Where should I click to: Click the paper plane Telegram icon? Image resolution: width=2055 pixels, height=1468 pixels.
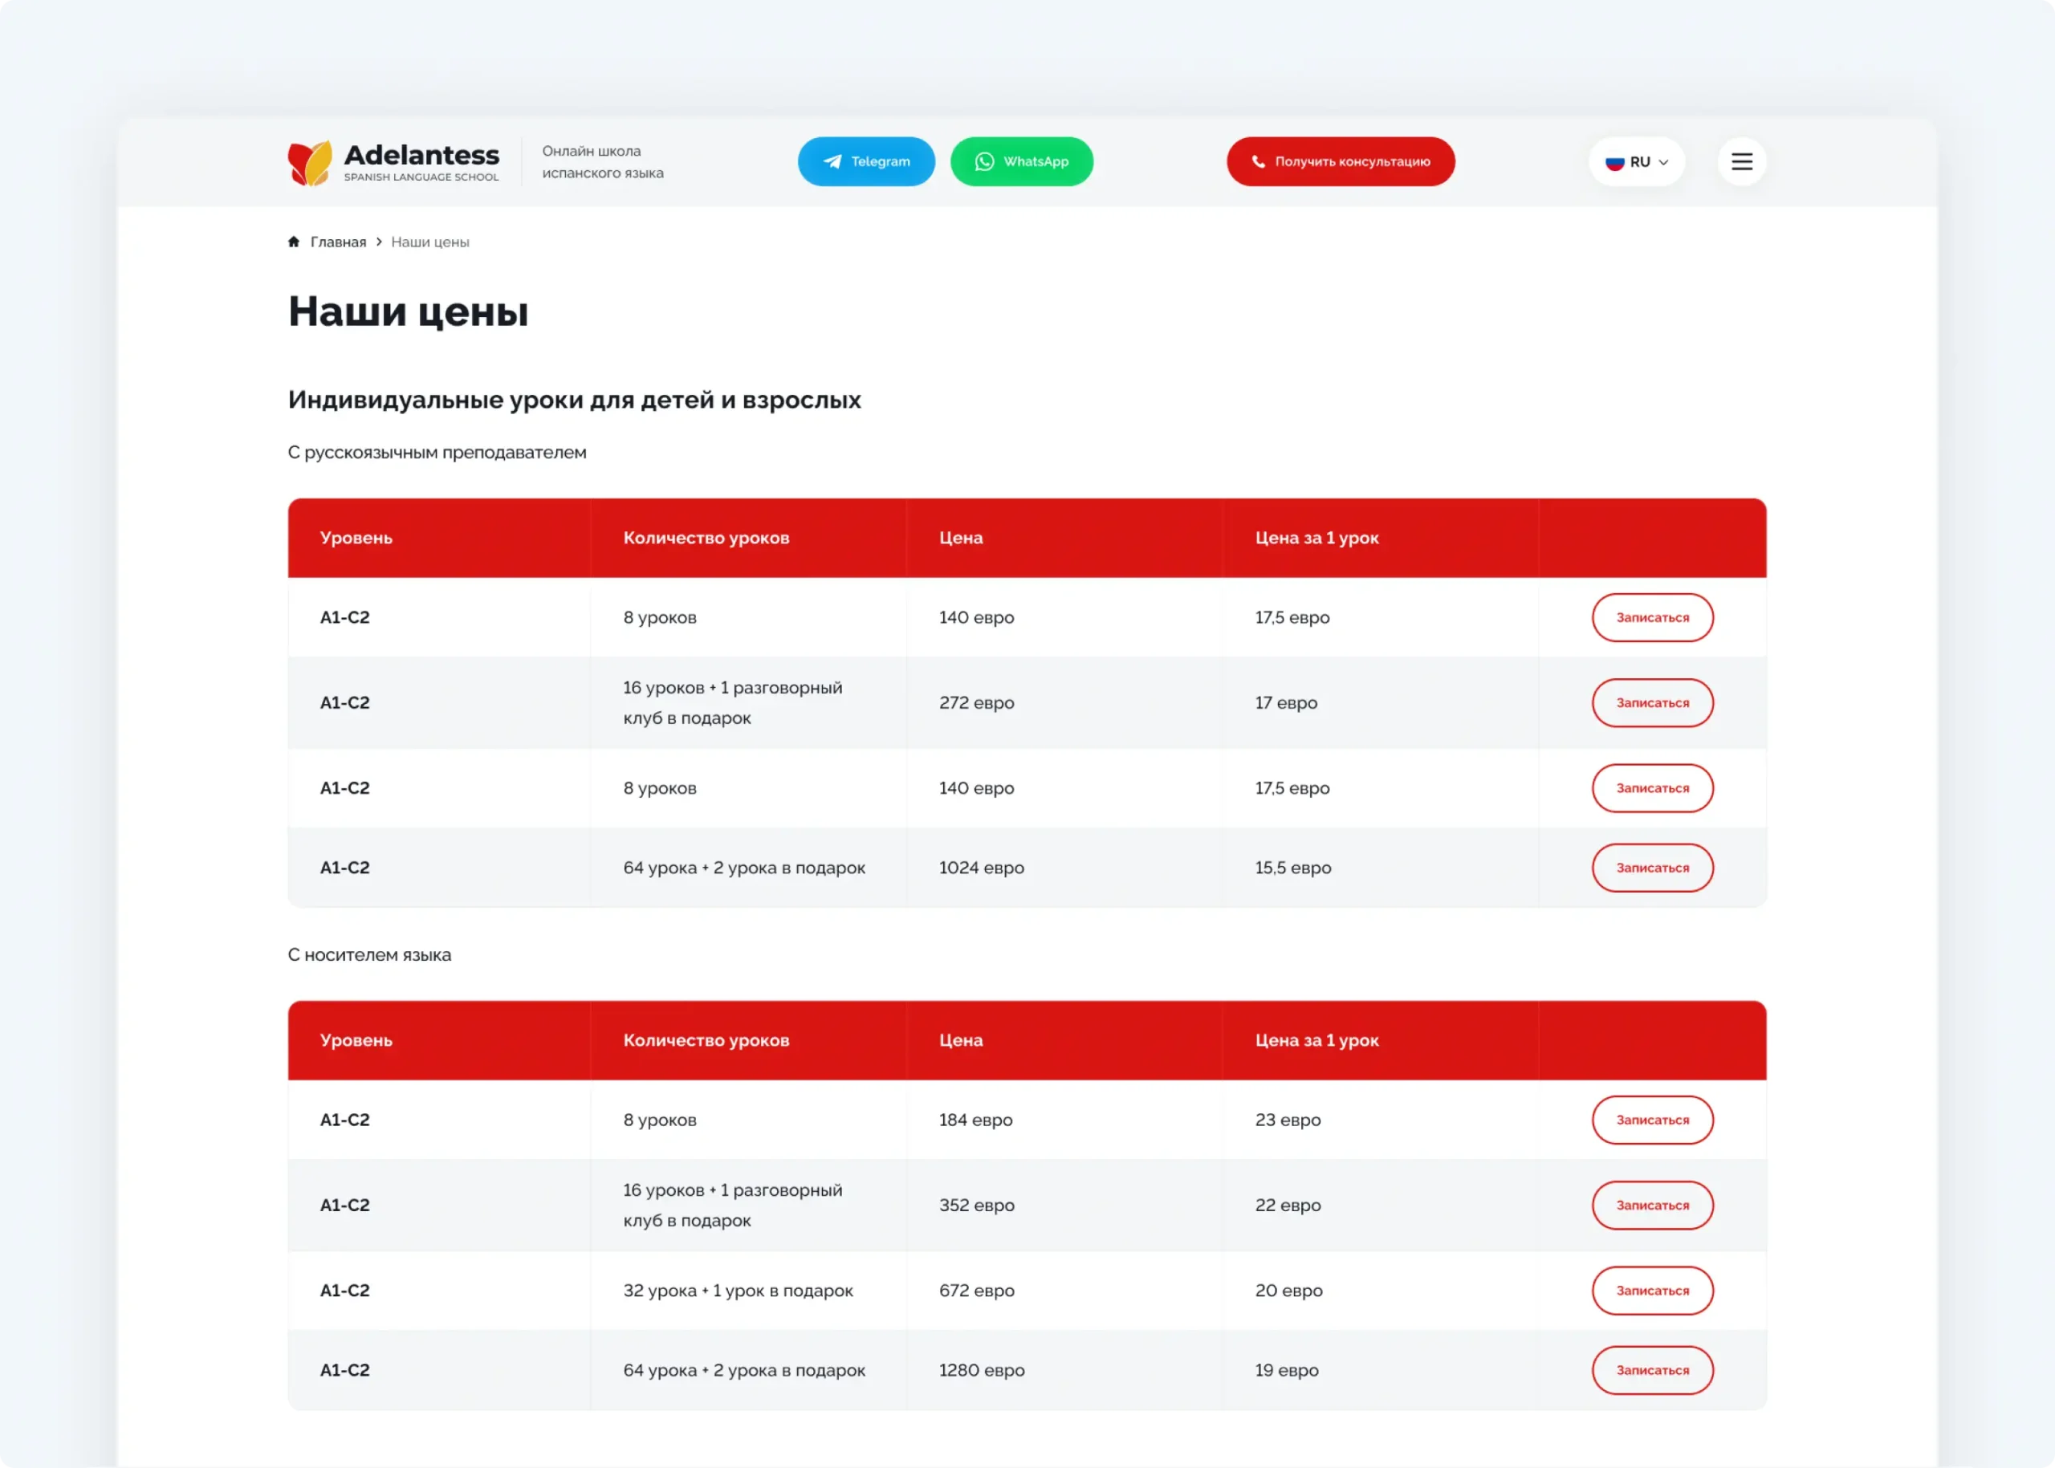click(832, 161)
